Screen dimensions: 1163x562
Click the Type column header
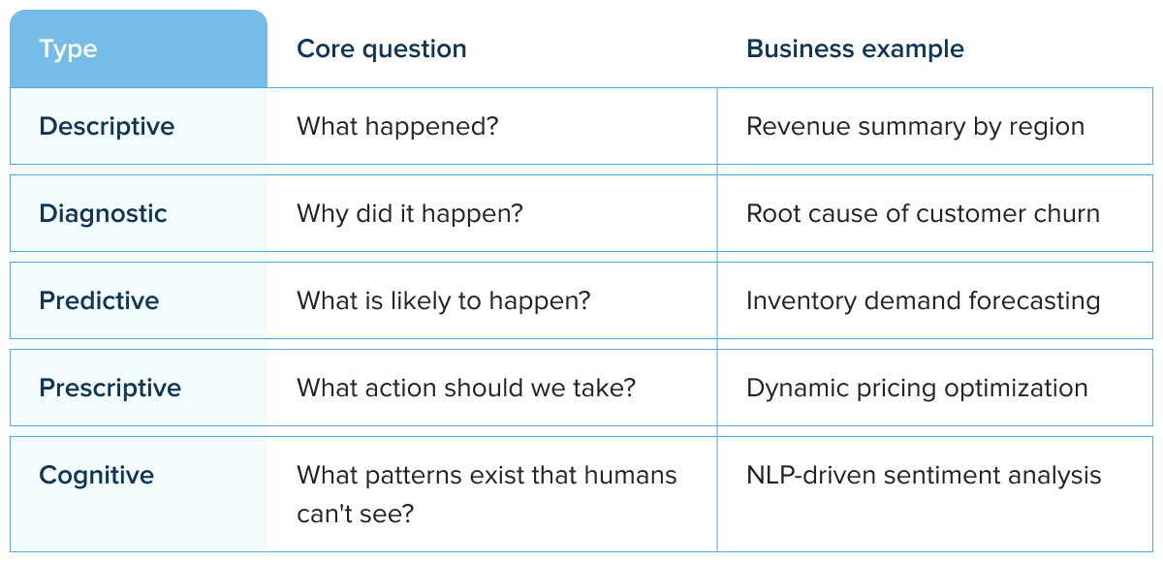[69, 49]
